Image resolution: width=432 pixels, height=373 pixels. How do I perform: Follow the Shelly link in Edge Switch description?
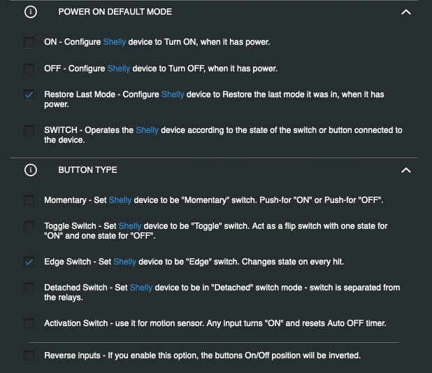[125, 262]
